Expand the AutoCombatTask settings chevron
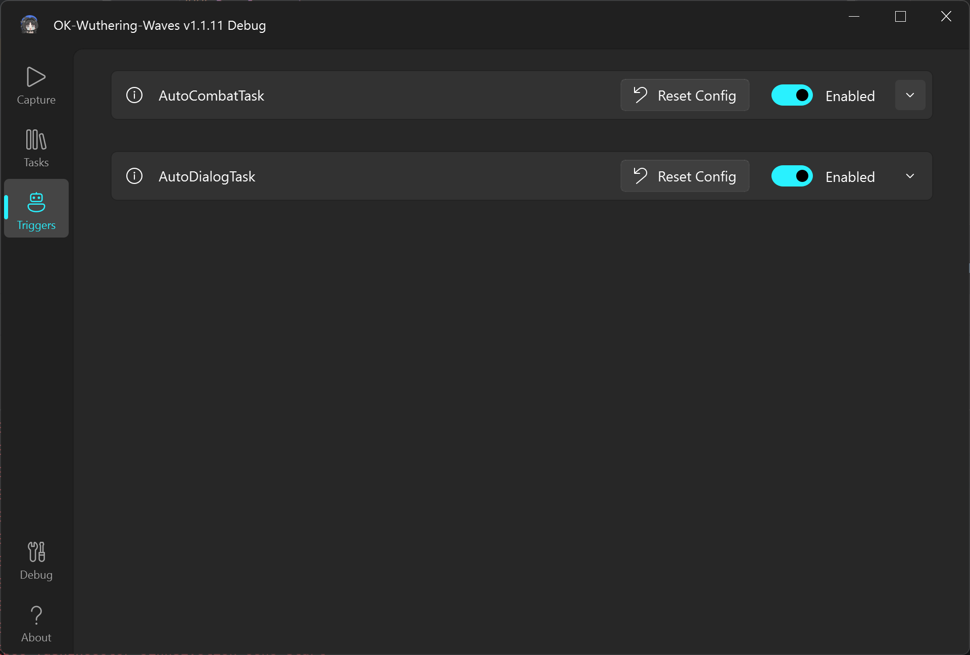The image size is (970, 655). coord(910,95)
